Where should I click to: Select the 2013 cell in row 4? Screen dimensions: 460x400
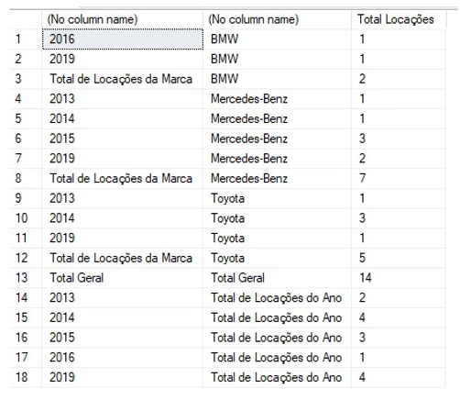(123, 99)
